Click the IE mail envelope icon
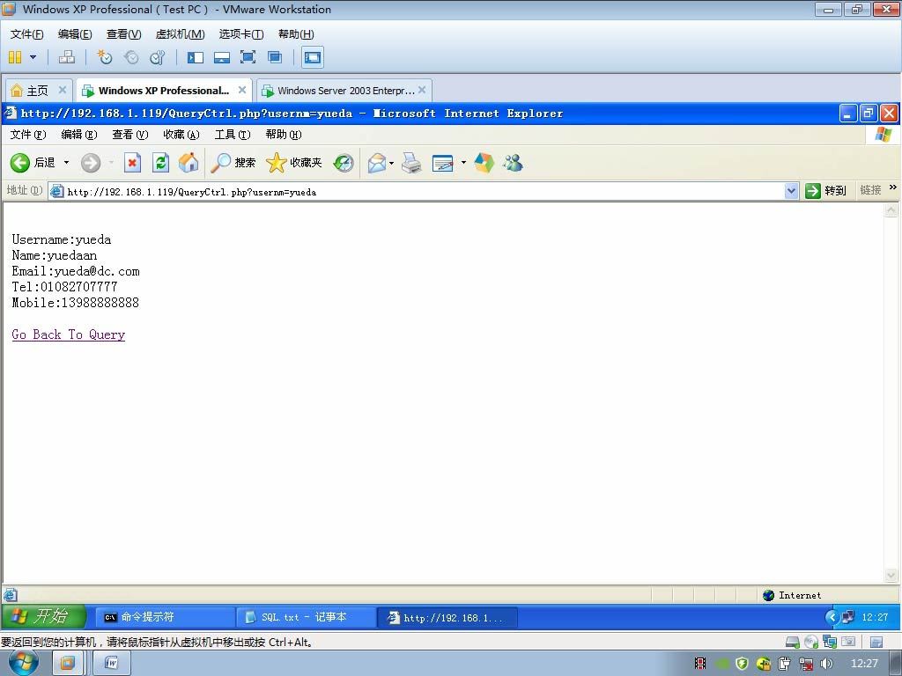The image size is (902, 676). coord(377,163)
